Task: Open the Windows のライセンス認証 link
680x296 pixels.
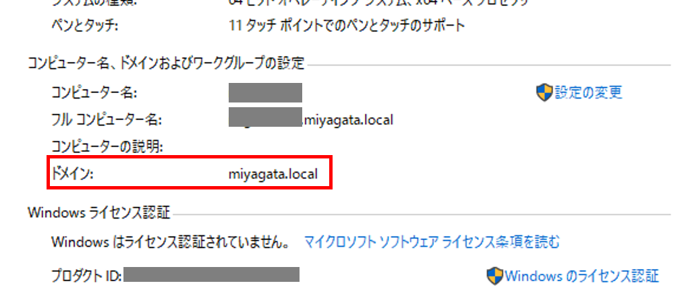Action: (582, 276)
